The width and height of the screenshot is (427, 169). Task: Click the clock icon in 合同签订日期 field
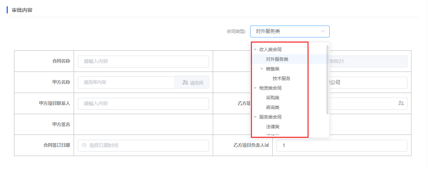coord(84,145)
